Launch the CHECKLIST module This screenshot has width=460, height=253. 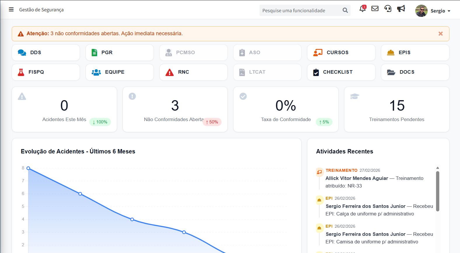[x=341, y=72]
